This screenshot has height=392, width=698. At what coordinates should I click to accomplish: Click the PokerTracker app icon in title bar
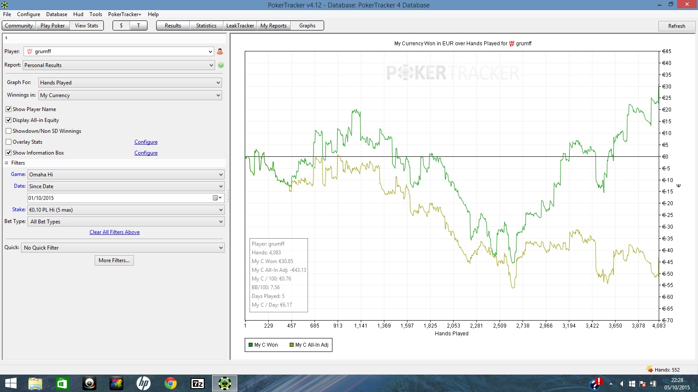click(x=4, y=5)
